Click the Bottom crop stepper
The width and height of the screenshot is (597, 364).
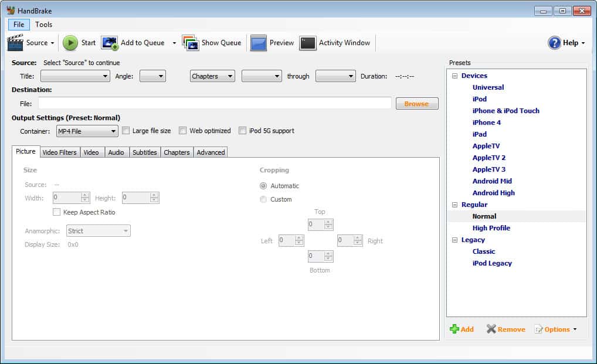(321, 256)
